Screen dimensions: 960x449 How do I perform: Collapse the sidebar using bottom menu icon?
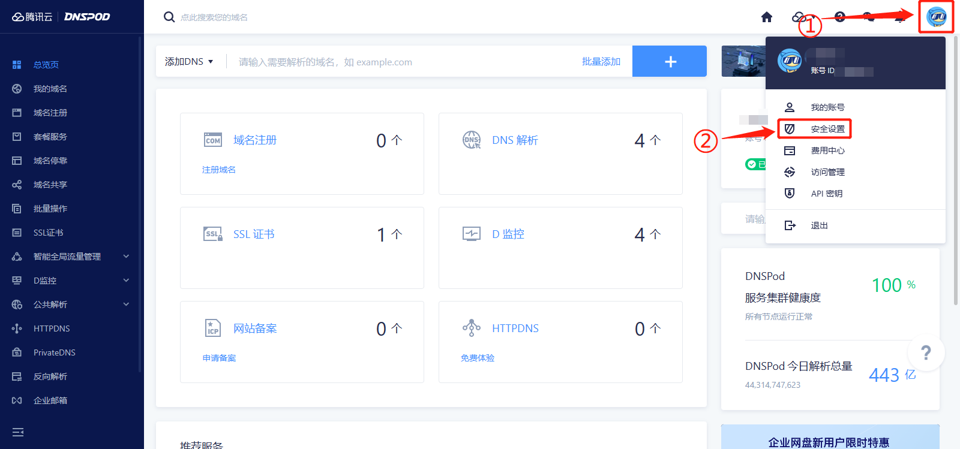(18, 432)
